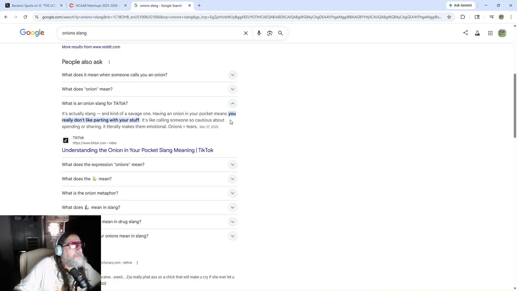
Task: Open the Google apps grid
Action: click(x=490, y=33)
